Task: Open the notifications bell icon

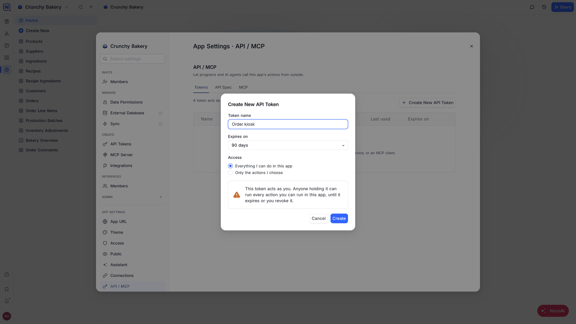Action: pyautogui.click(x=7, y=301)
